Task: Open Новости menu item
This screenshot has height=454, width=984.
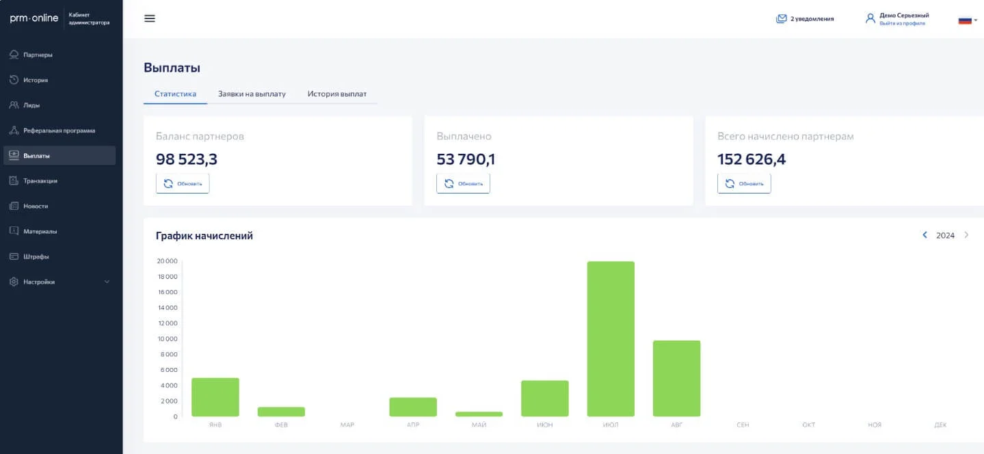Action: [x=59, y=206]
